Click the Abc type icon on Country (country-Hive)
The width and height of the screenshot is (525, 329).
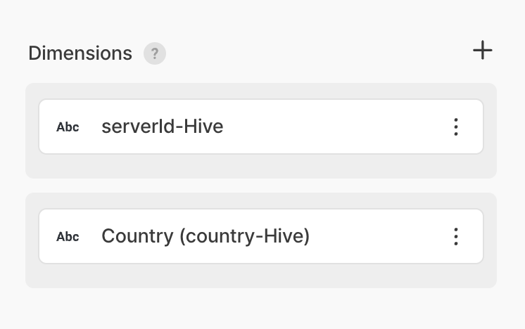click(68, 237)
